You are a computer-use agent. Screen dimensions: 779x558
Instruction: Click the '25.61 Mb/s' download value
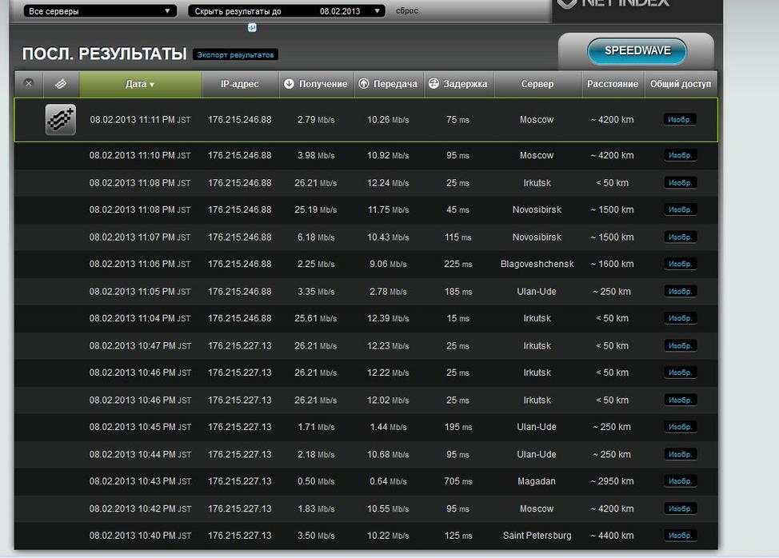315,318
